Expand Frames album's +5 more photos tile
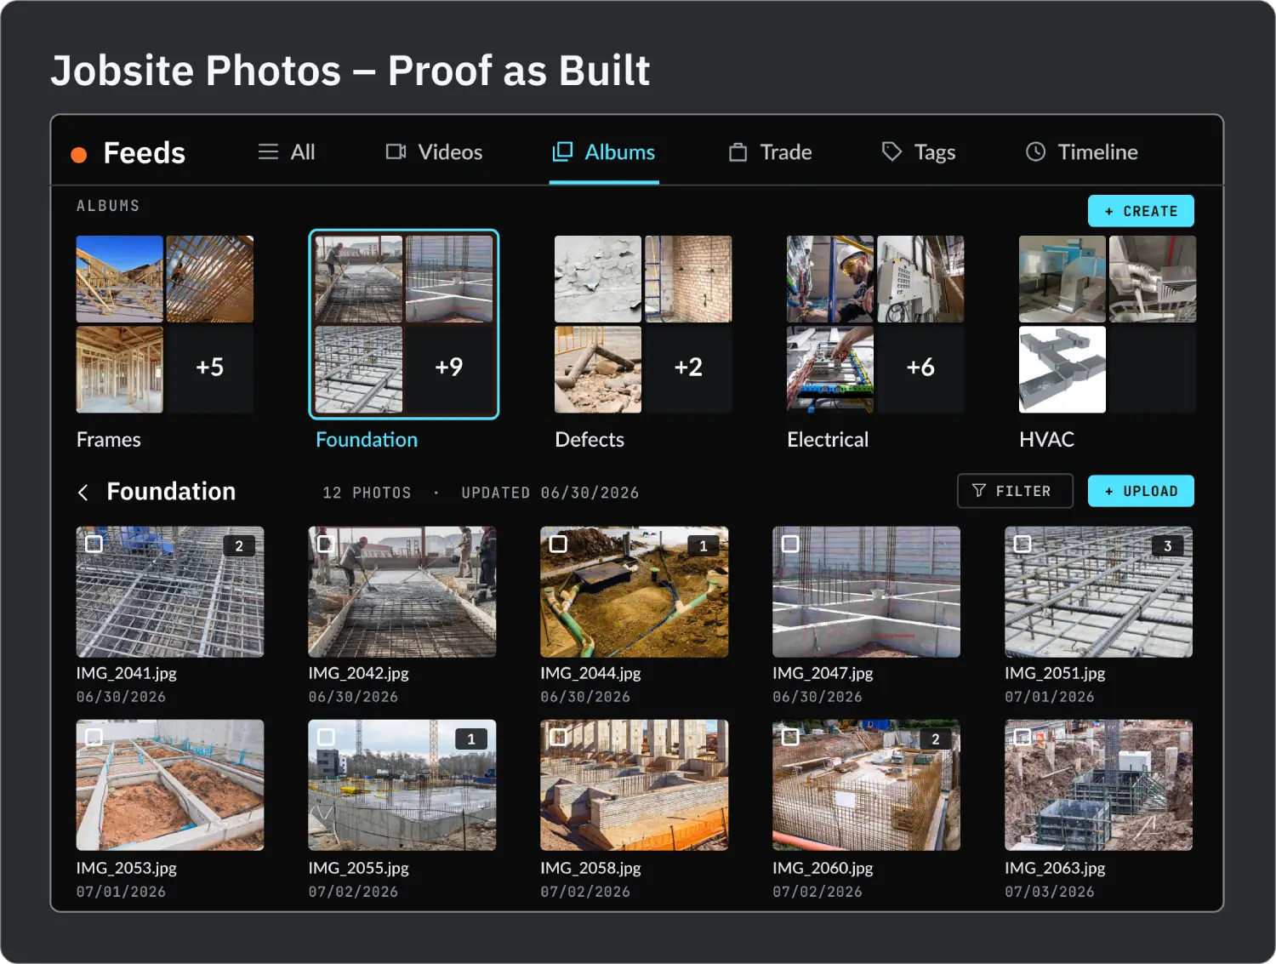This screenshot has width=1276, height=964. pos(210,369)
